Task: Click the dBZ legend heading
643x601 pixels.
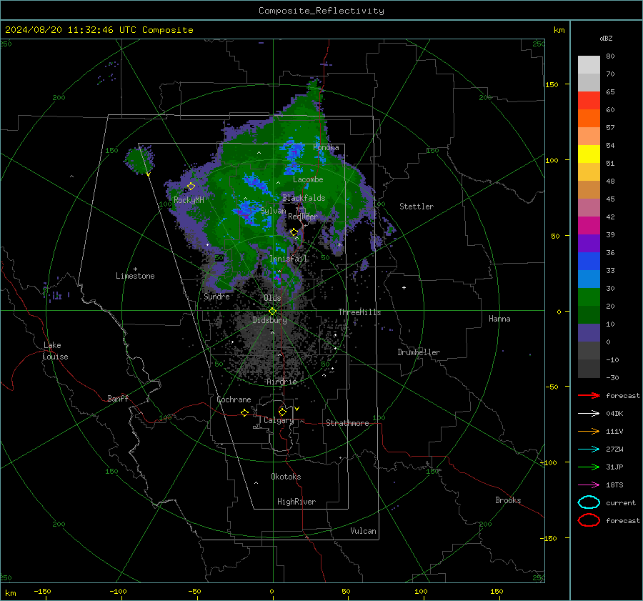Action: (606, 39)
